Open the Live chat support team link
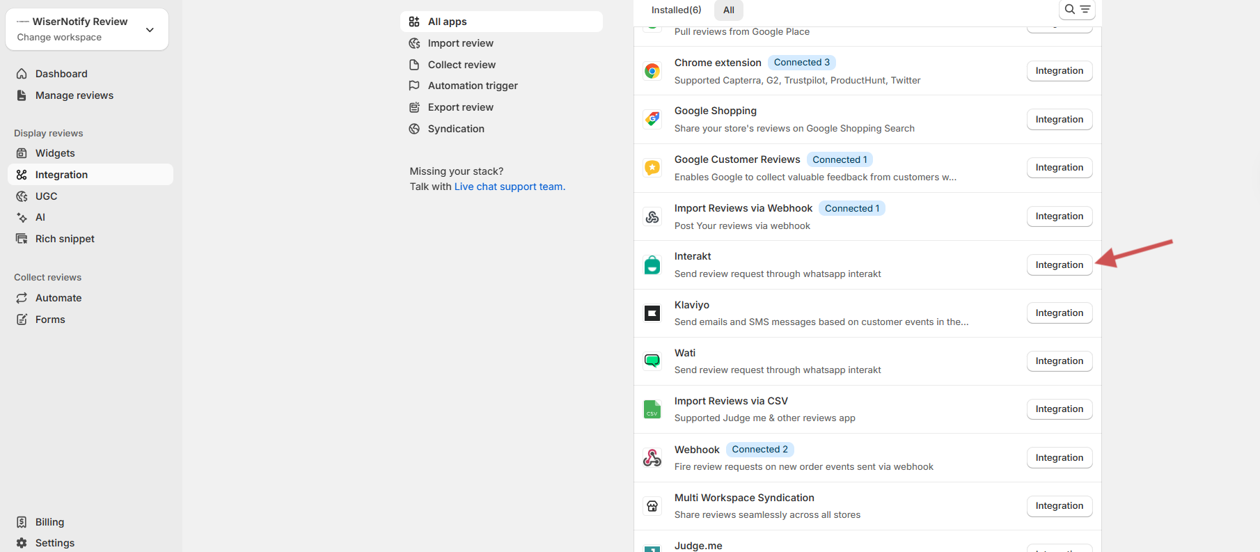This screenshot has width=1260, height=552. [x=510, y=187]
